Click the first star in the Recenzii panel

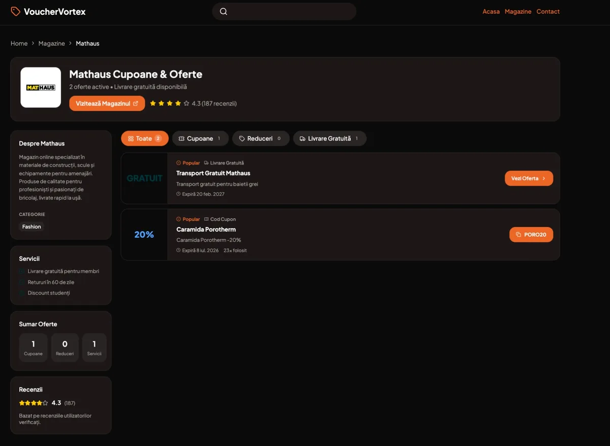point(22,403)
